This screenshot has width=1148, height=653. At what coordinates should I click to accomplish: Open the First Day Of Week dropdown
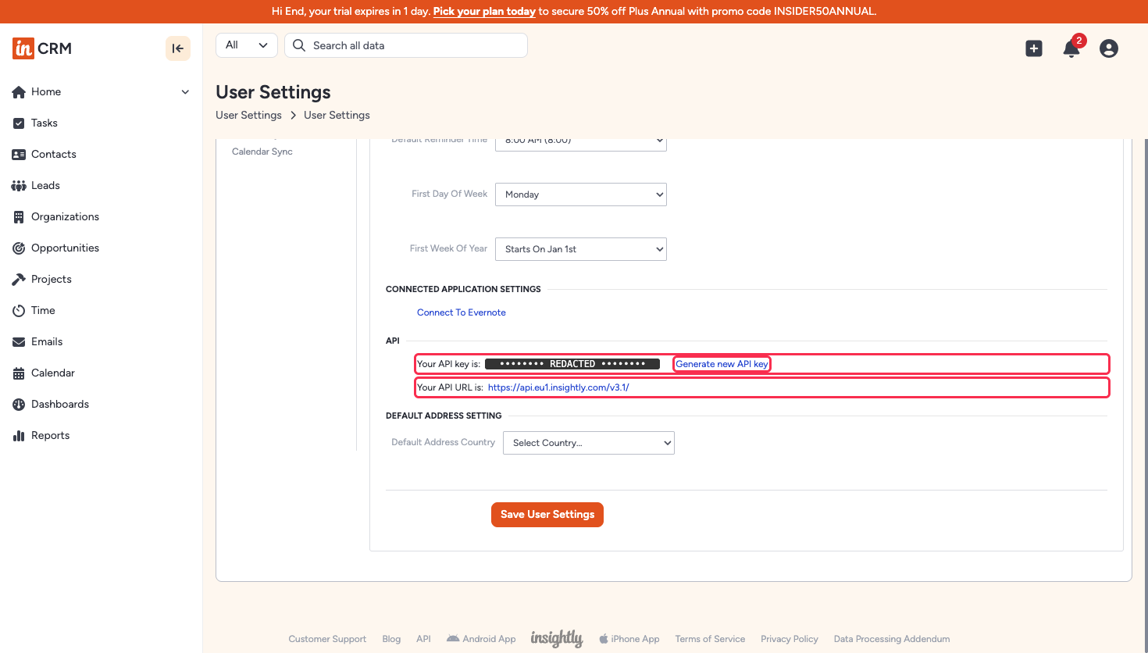tap(581, 194)
